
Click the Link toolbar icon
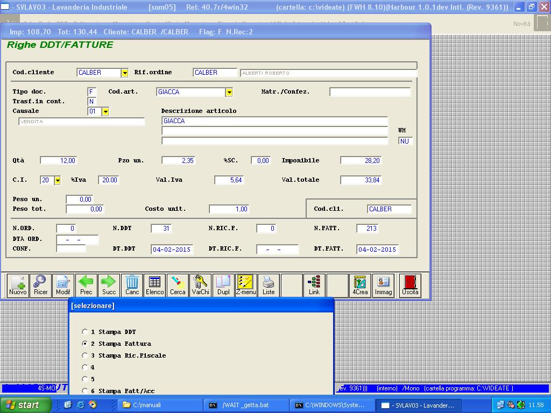coord(314,286)
